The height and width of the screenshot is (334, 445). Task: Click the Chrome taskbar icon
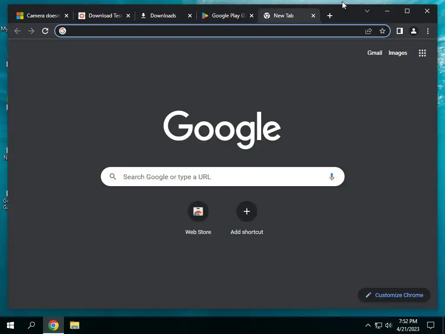[53, 325]
